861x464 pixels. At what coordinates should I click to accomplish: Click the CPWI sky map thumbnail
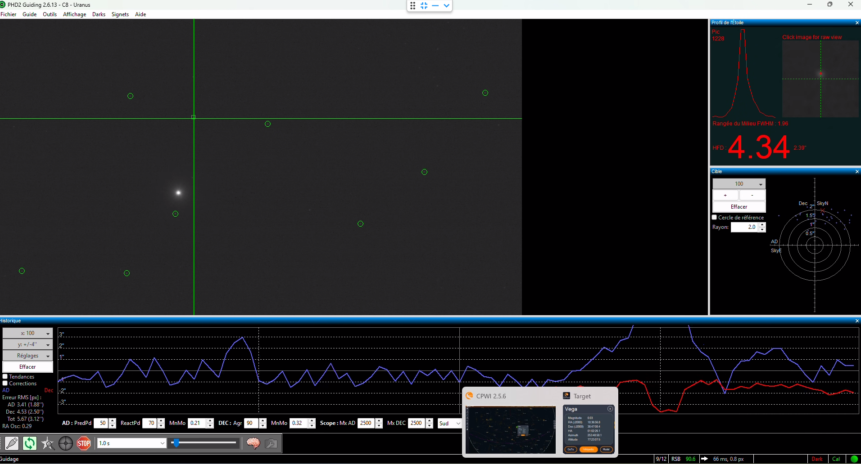(511, 430)
